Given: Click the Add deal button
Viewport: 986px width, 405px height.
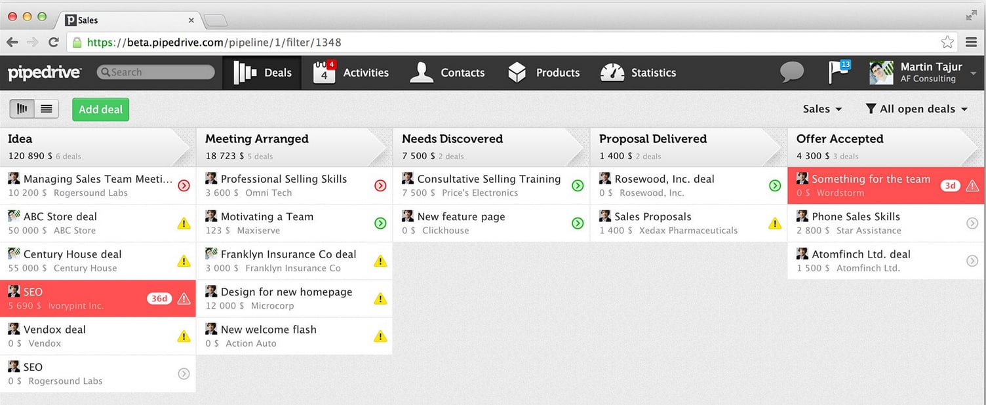Looking at the screenshot, I should click(100, 109).
